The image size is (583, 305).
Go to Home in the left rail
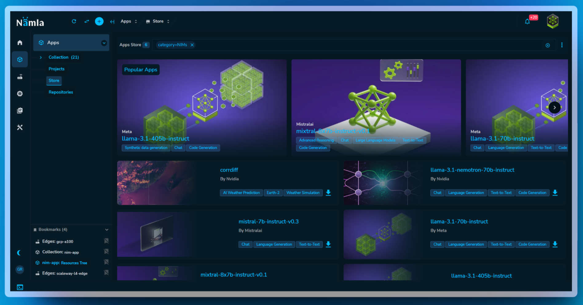click(20, 43)
